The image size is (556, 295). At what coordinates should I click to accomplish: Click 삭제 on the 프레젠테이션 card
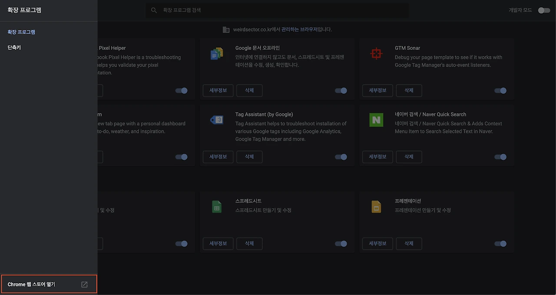pyautogui.click(x=409, y=243)
